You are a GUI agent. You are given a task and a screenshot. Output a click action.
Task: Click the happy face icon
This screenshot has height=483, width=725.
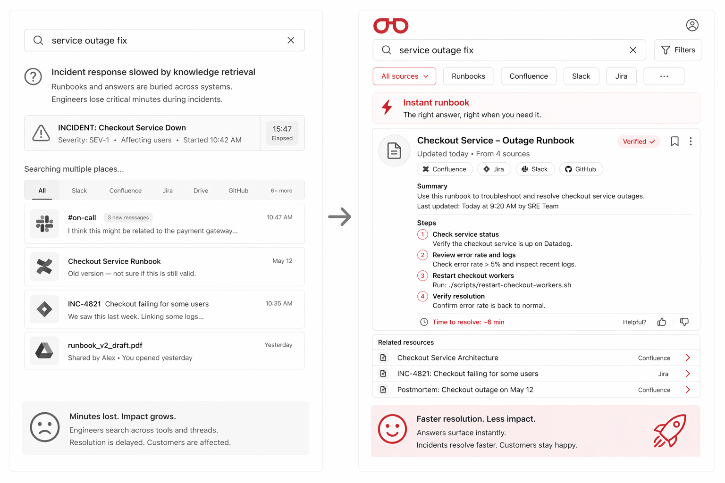(392, 429)
